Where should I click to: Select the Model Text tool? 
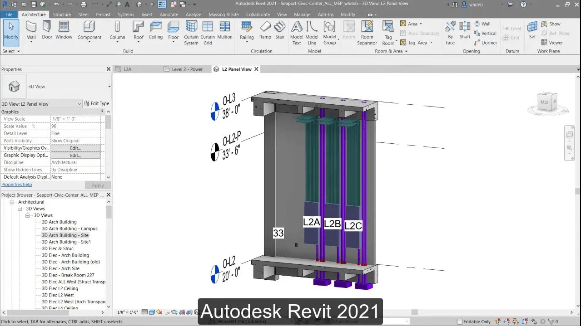pyautogui.click(x=297, y=33)
